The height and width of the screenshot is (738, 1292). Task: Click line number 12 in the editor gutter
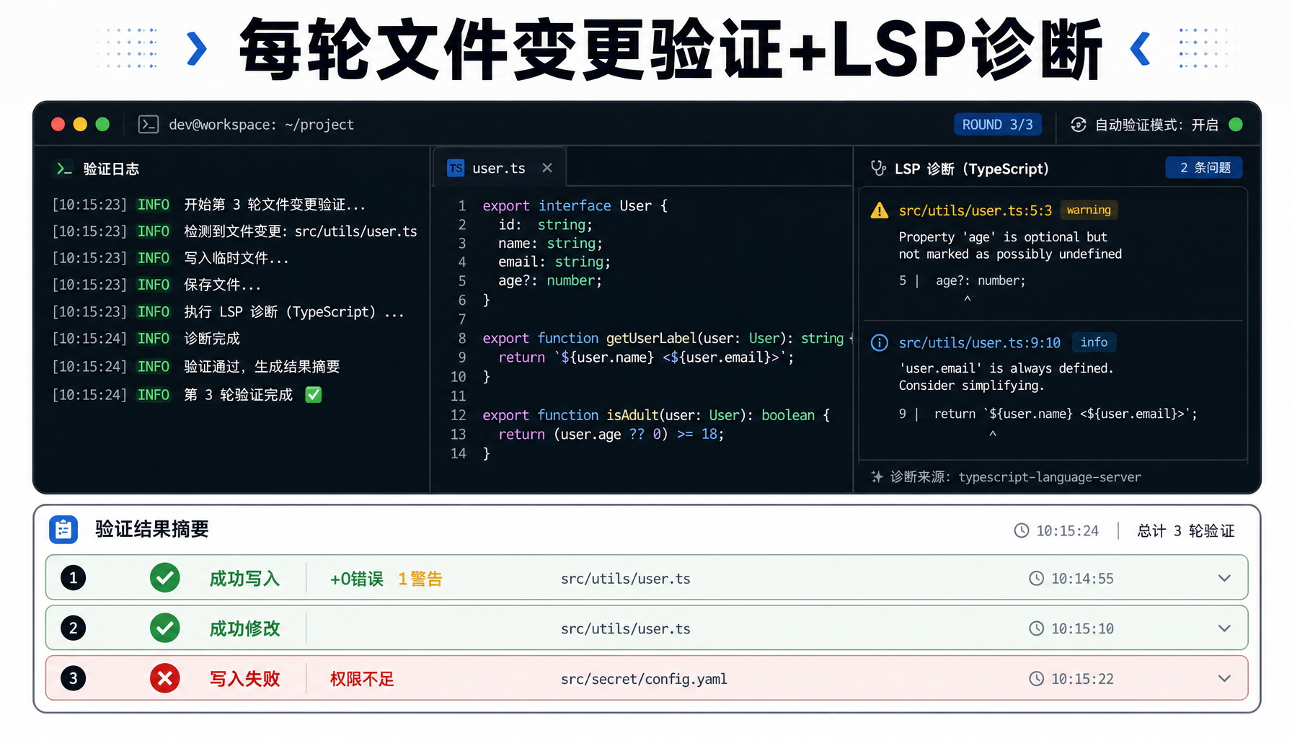click(x=459, y=415)
